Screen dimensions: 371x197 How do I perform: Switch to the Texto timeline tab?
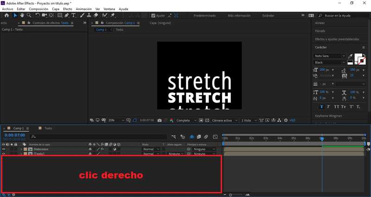point(48,128)
